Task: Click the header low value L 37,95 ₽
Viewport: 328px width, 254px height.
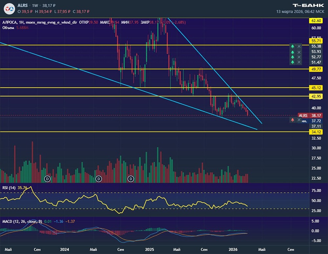Action: coord(62,11)
